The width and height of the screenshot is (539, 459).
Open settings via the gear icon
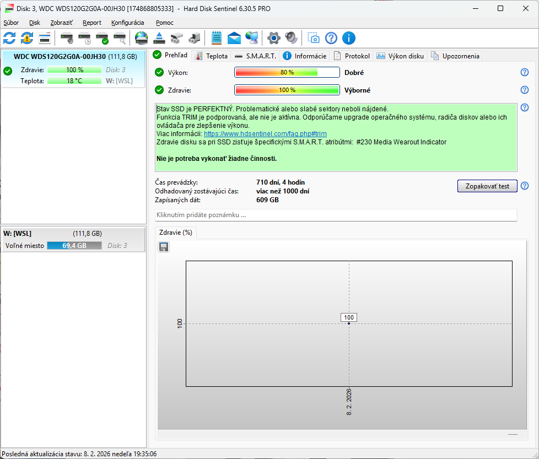pos(273,38)
